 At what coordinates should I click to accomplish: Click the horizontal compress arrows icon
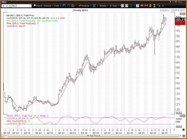click(146, 6)
